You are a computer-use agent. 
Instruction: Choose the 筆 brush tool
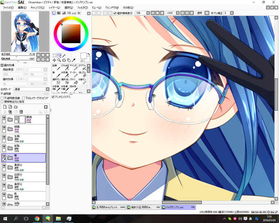[x=56, y=74]
